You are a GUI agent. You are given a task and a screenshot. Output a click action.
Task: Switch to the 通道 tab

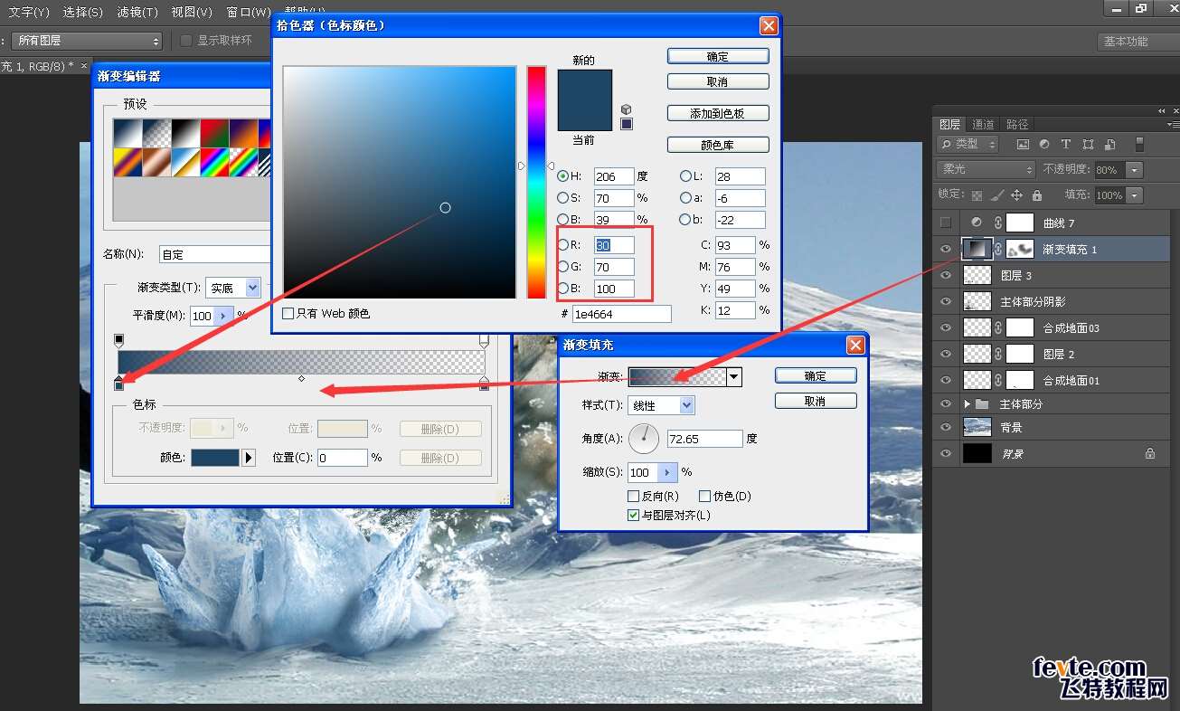tap(983, 124)
